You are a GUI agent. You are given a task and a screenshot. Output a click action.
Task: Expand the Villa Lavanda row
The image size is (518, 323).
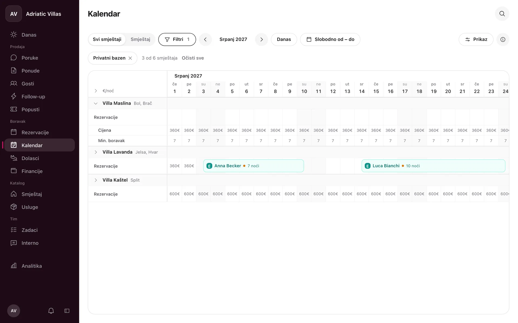point(96,152)
